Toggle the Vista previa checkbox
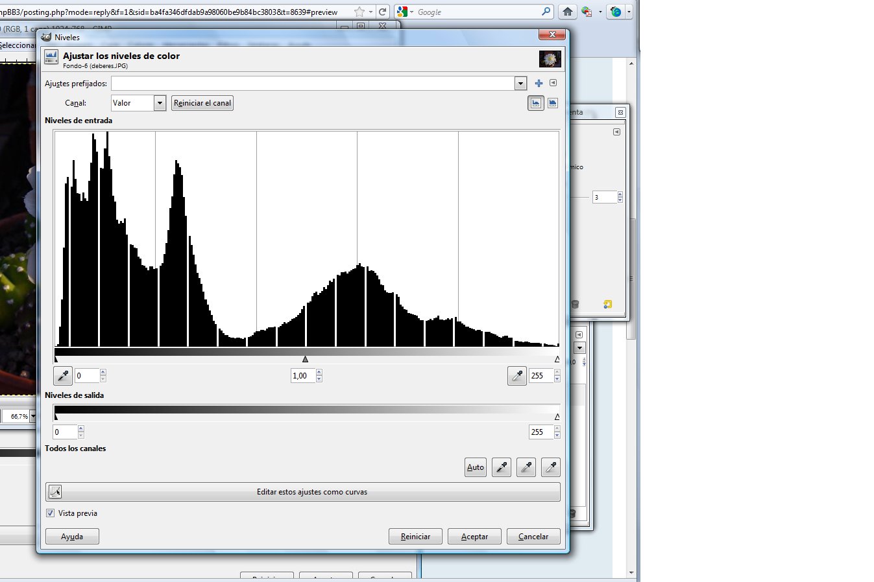The image size is (874, 582). point(50,513)
